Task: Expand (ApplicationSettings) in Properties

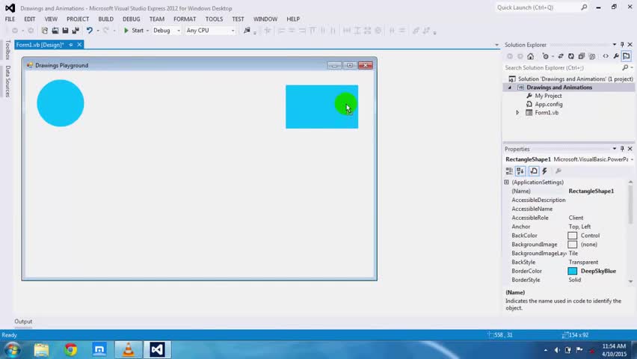Action: coord(507,182)
